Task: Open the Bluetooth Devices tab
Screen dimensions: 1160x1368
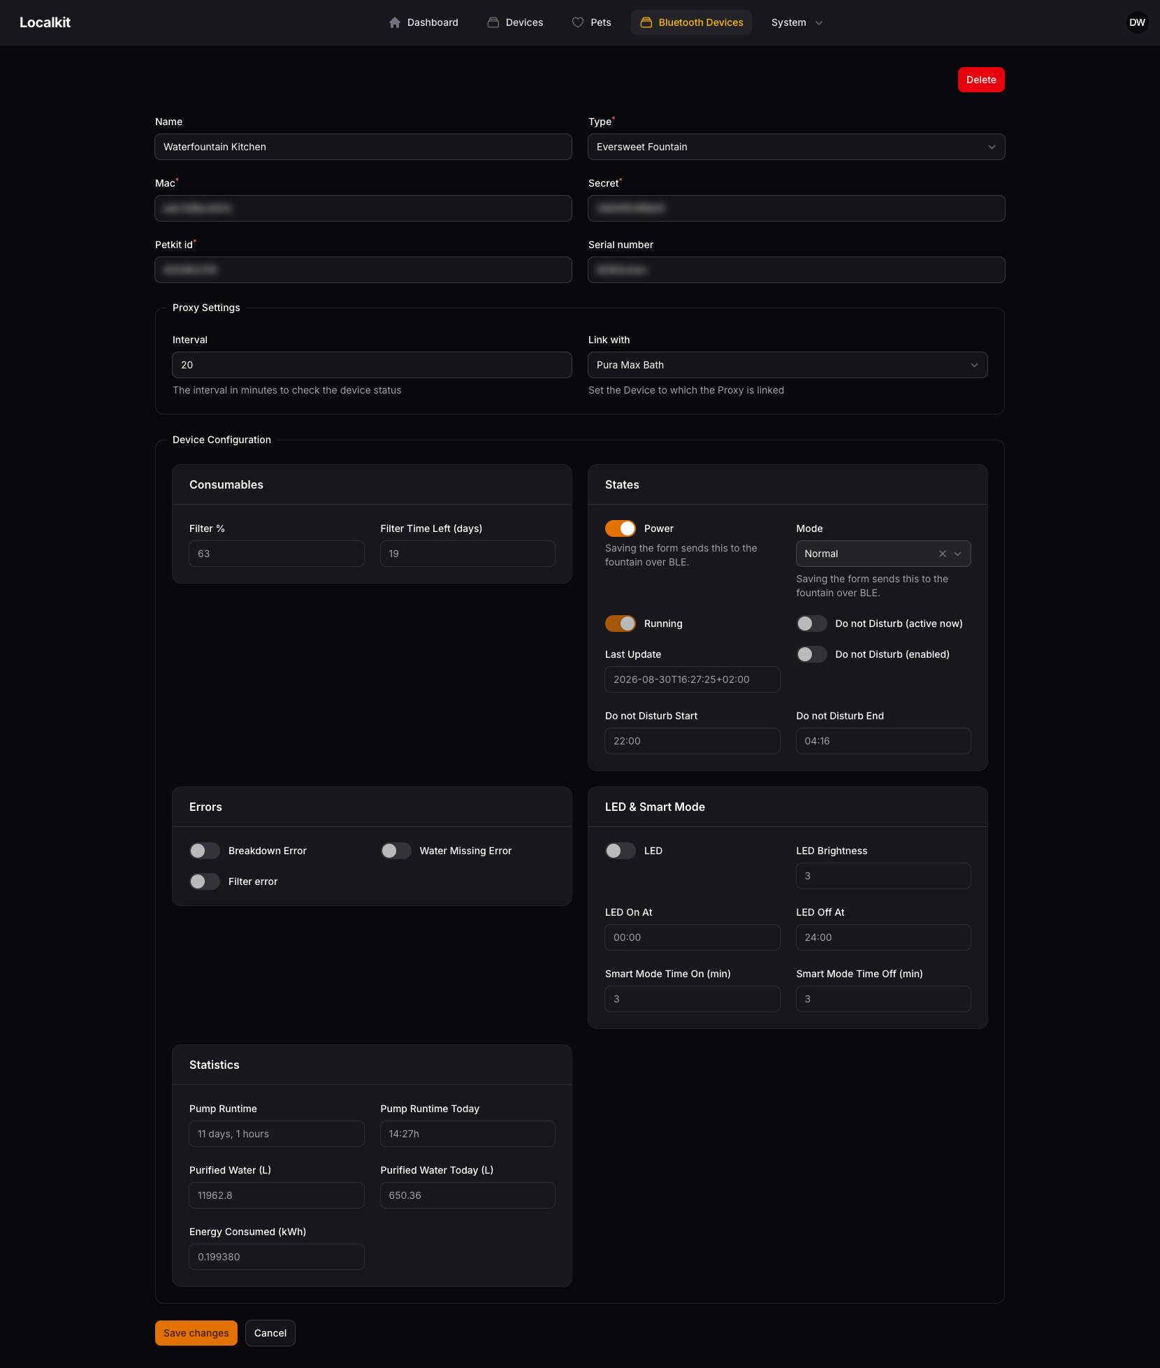Action: point(691,22)
